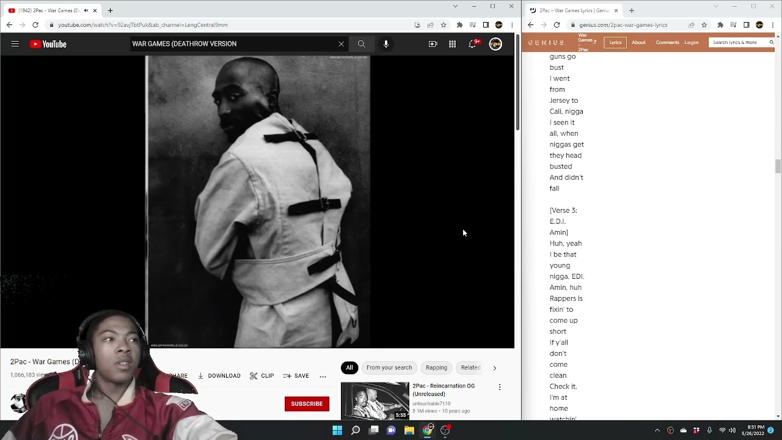
Task: Mute the YouTube tab via speaker icon
Action: coord(86,10)
